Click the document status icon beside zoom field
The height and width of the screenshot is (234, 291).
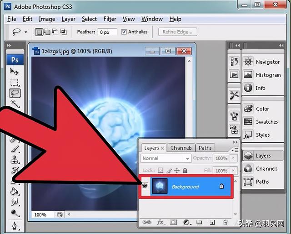click(x=60, y=215)
